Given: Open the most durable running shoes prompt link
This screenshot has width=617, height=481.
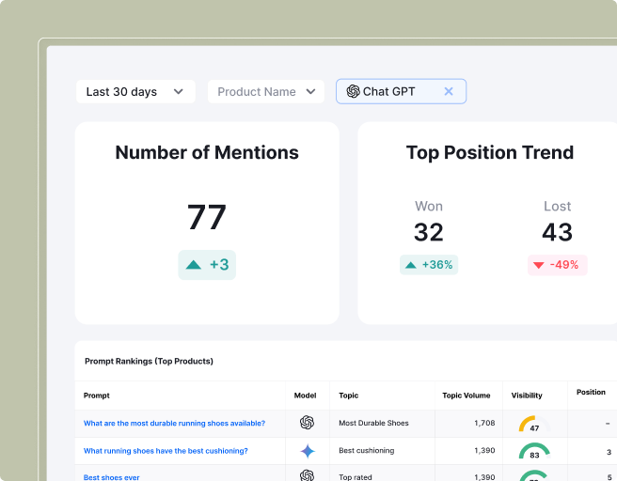Looking at the screenshot, I should click(x=174, y=424).
